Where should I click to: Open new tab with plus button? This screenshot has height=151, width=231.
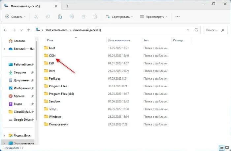tap(67, 6)
